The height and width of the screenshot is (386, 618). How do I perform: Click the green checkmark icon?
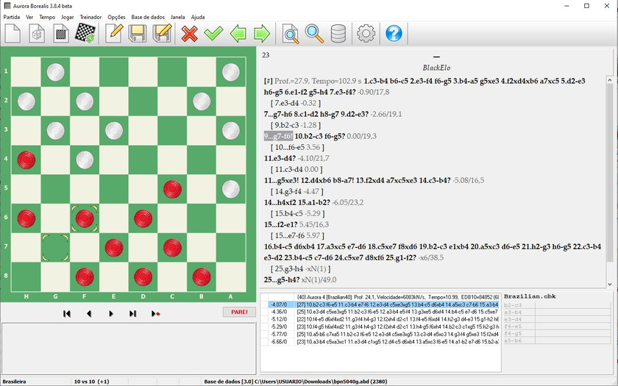(213, 34)
